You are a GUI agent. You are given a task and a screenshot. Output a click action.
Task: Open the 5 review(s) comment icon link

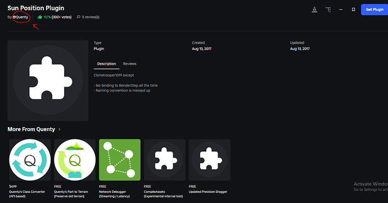(78, 17)
